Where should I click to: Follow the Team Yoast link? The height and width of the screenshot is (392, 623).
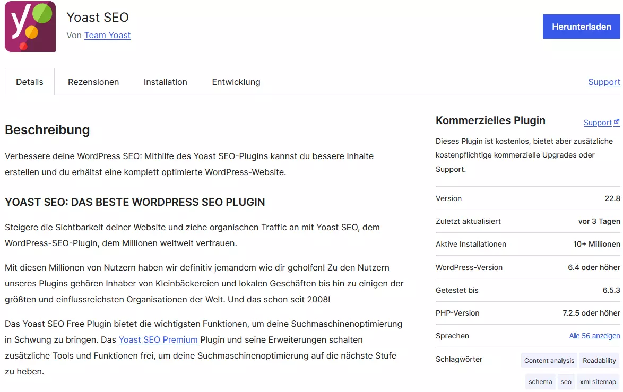107,35
